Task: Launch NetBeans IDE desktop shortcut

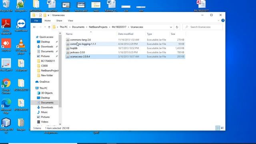Action: (x=6, y=126)
